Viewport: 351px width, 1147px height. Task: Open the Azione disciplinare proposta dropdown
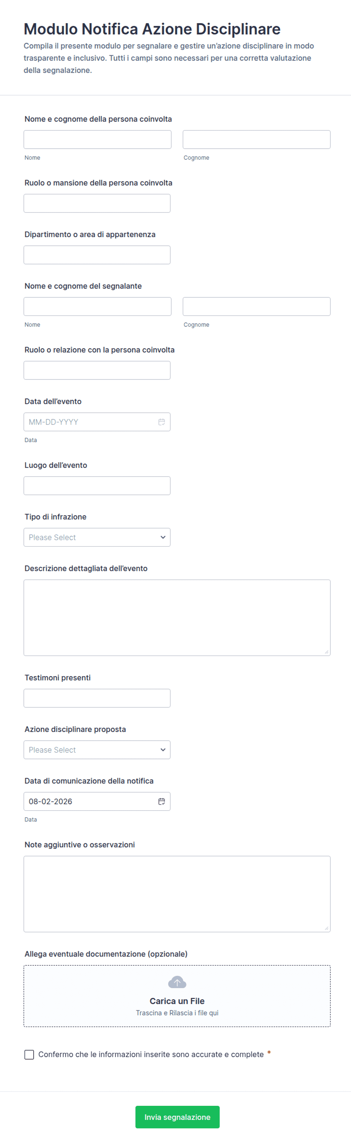click(97, 749)
